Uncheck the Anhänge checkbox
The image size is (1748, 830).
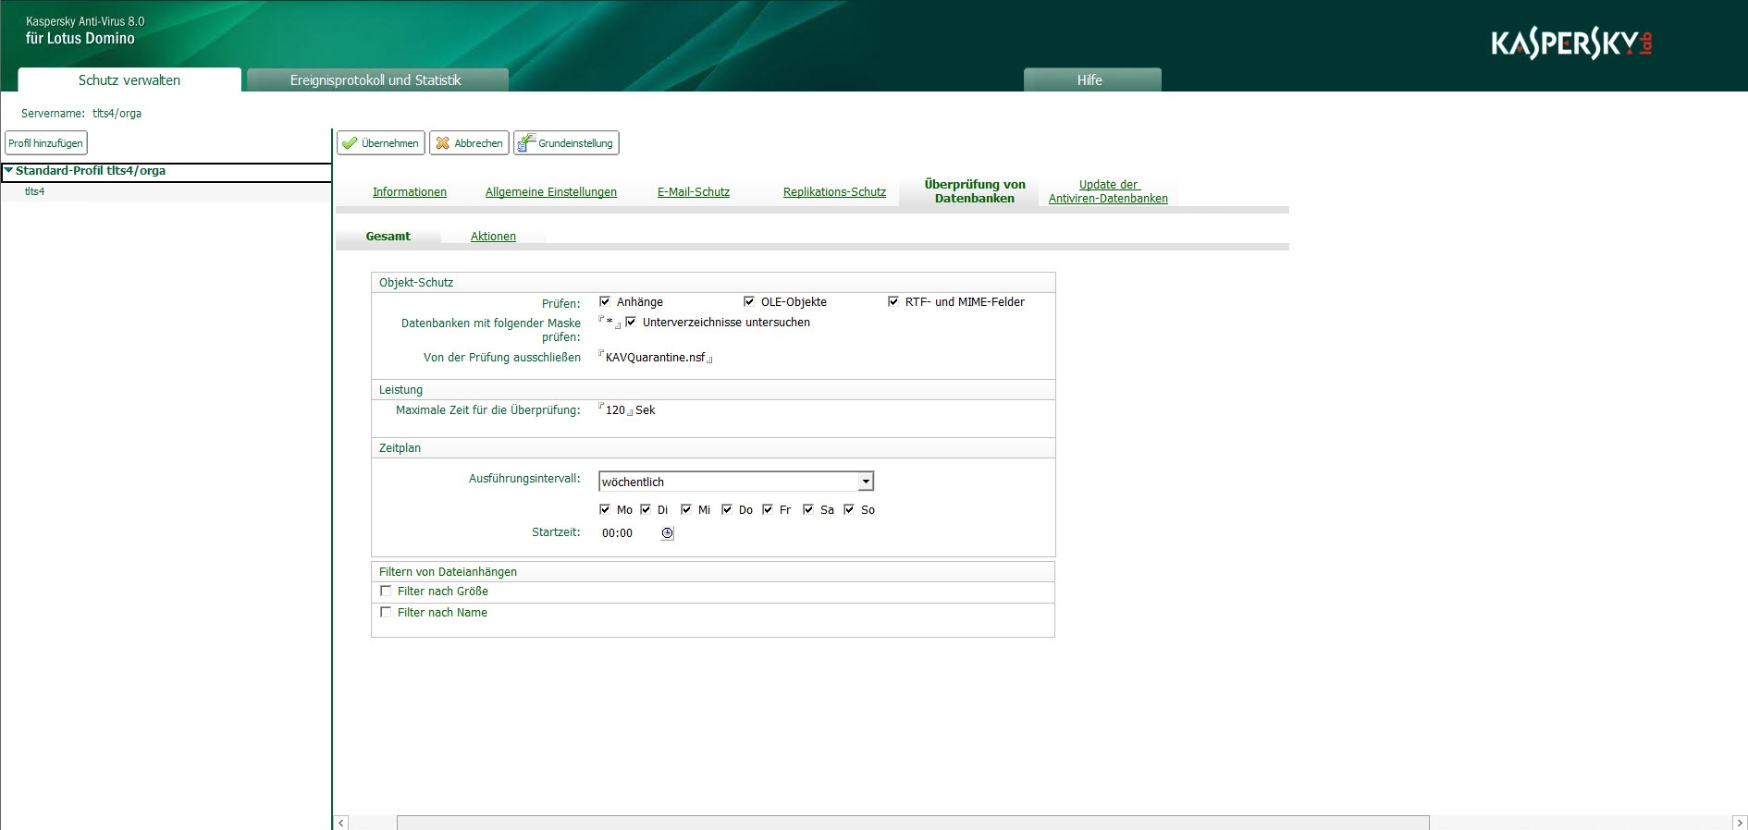point(605,301)
